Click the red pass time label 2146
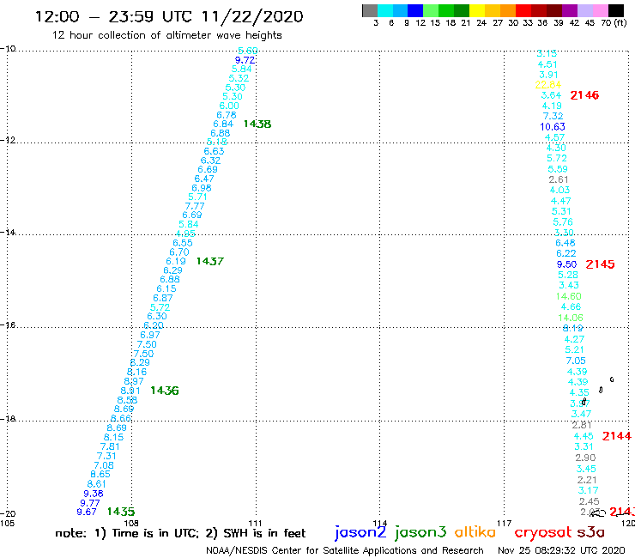The image size is (635, 558). tap(584, 95)
